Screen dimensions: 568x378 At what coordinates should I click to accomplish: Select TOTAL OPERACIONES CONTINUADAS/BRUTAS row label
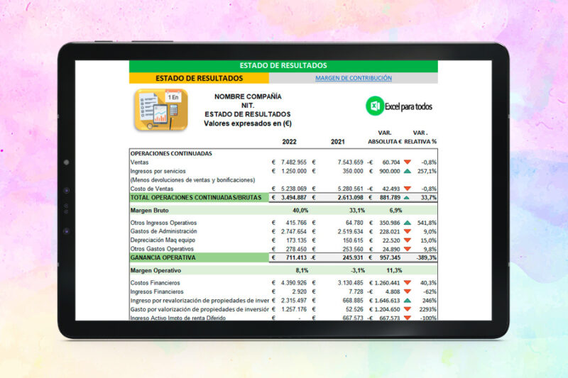click(196, 197)
